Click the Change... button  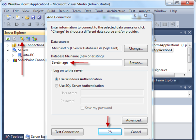[x=136, y=48]
